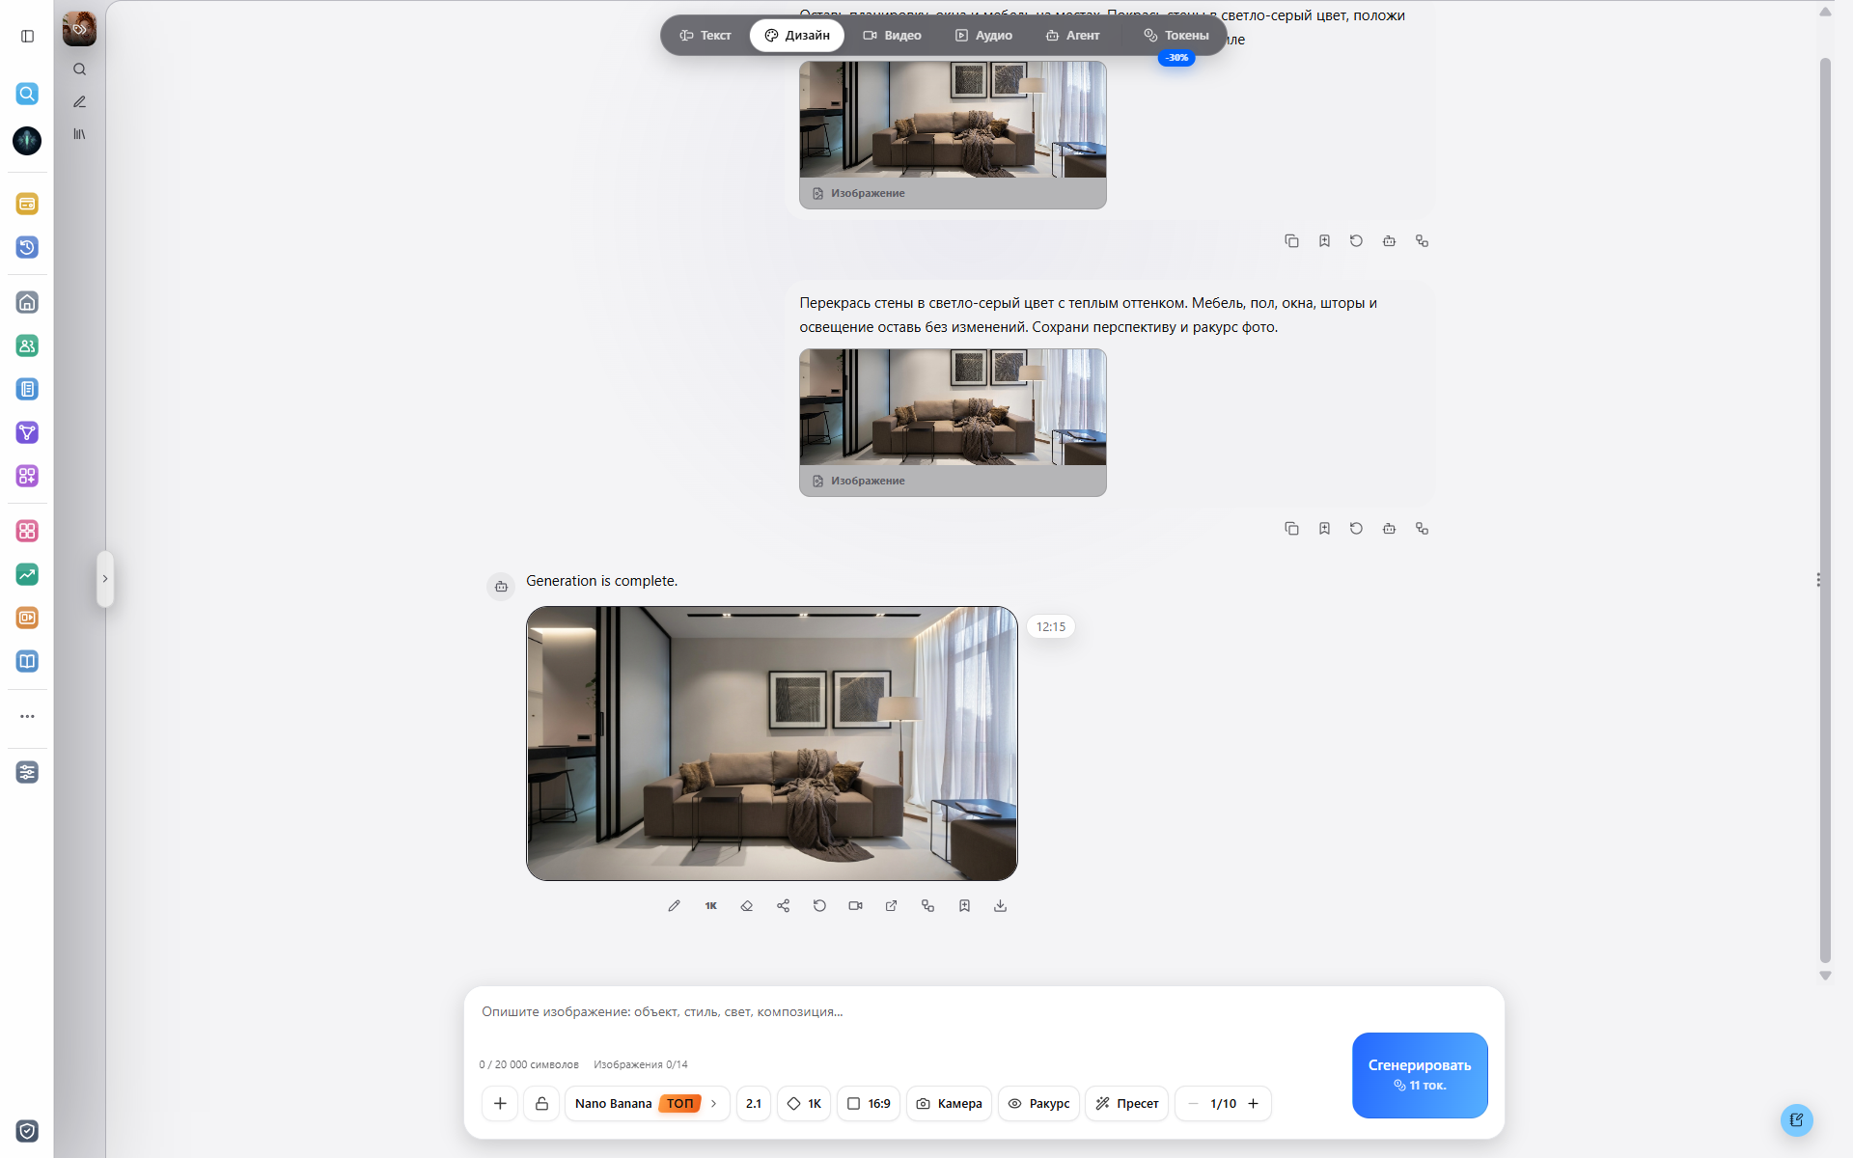This screenshot has height=1158, width=1853.
Task: Bookmark the generated image result
Action: (x=964, y=905)
